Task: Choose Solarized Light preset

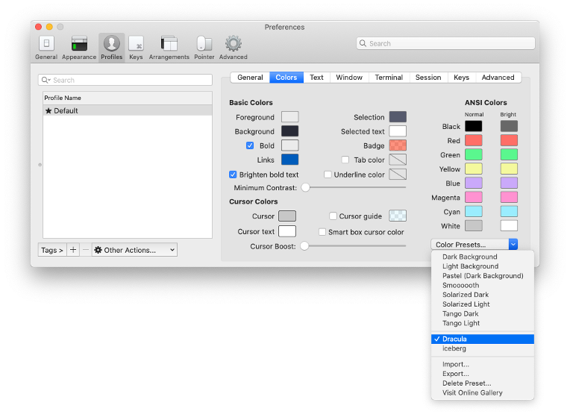Action: pos(483,304)
